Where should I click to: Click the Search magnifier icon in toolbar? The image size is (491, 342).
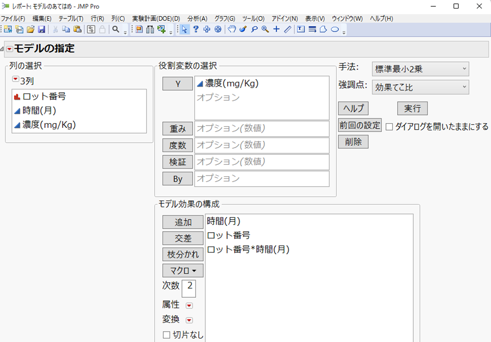tap(115, 29)
